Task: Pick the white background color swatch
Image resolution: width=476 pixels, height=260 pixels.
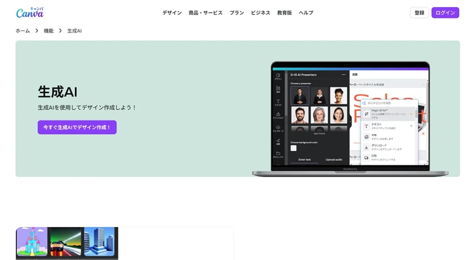Action: pyautogui.click(x=293, y=148)
